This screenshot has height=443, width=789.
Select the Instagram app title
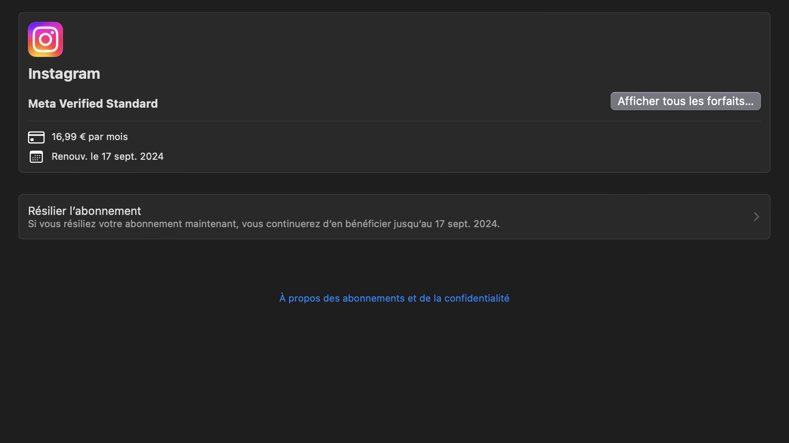64,74
